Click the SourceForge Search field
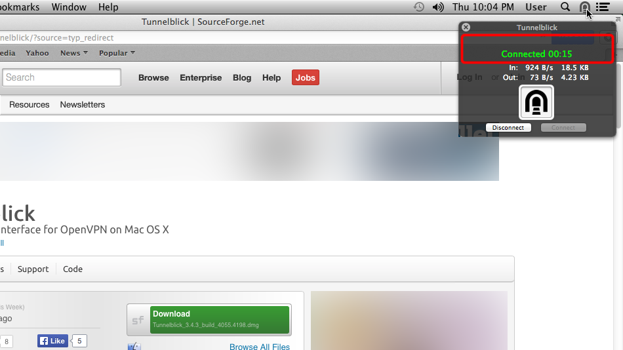This screenshot has width=623, height=350. coord(62,77)
